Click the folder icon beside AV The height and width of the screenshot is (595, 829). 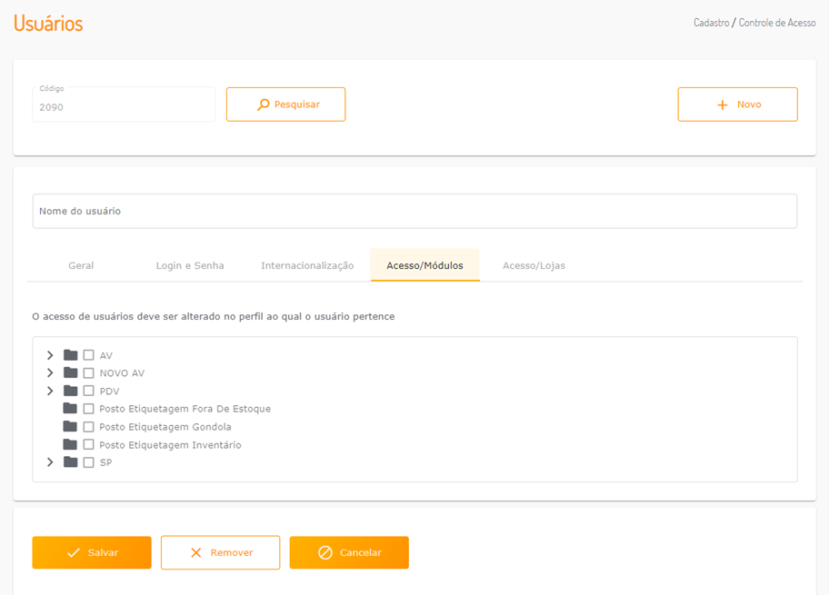coord(70,355)
